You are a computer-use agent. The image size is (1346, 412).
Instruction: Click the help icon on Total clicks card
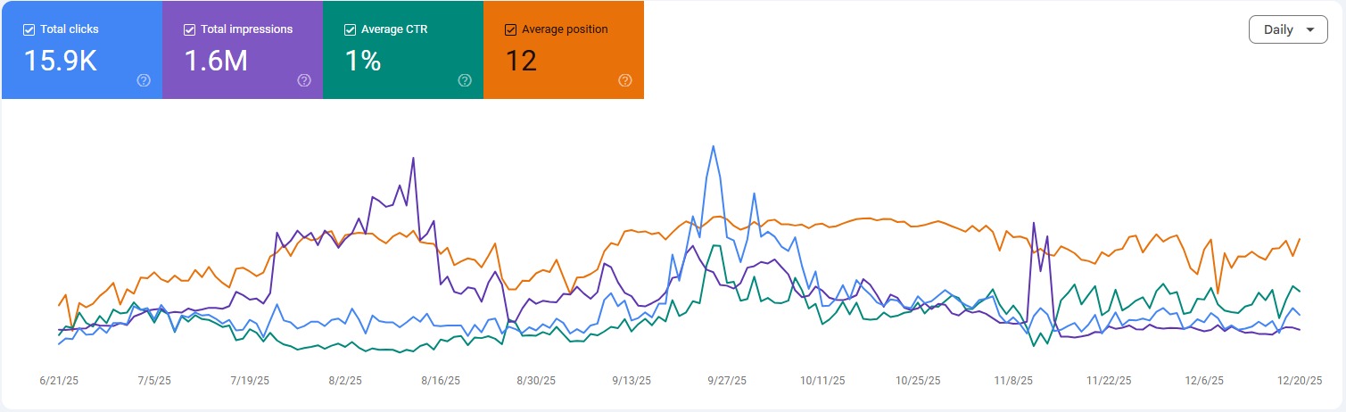pyautogui.click(x=144, y=80)
